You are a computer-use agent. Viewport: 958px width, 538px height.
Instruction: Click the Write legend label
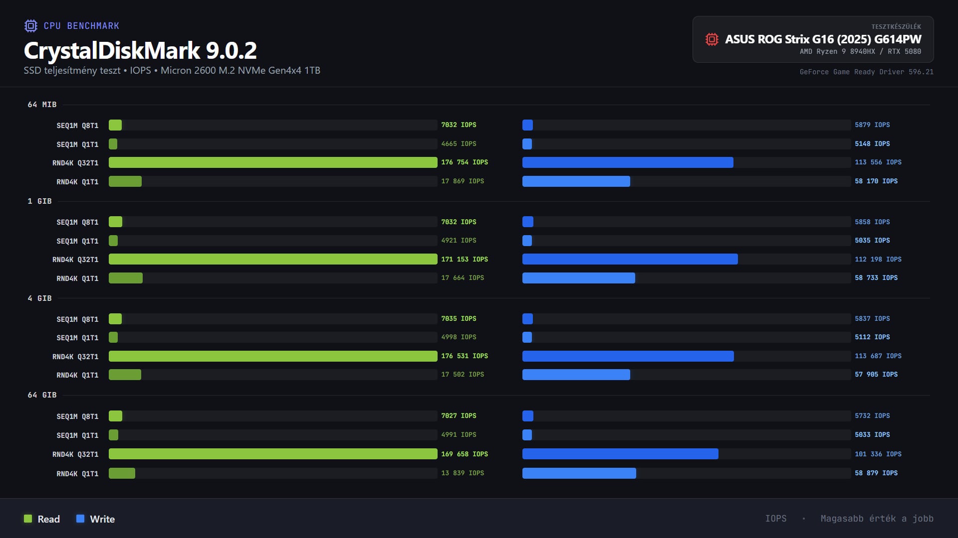coord(102,519)
